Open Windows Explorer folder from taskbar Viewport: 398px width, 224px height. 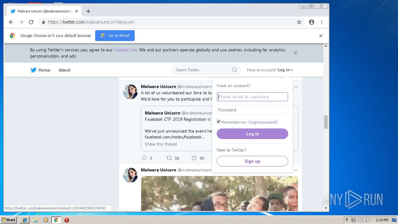35,220
